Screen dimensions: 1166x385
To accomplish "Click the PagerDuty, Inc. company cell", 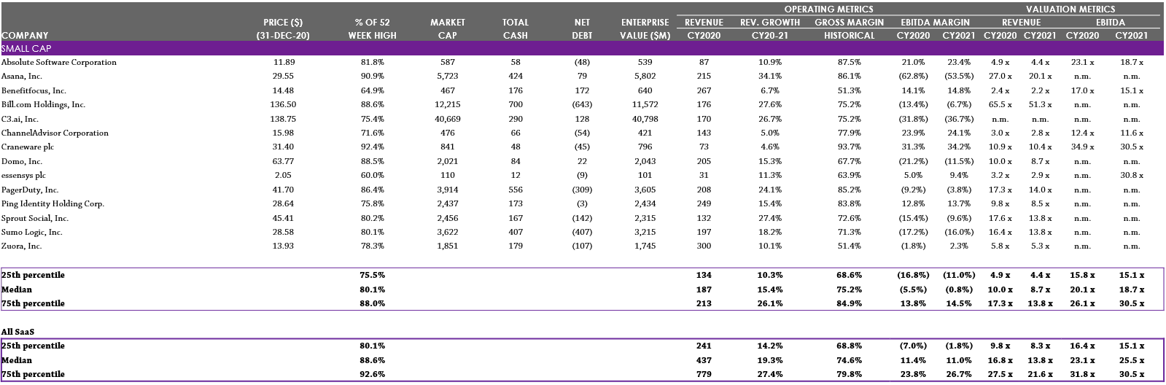I will pyautogui.click(x=30, y=190).
